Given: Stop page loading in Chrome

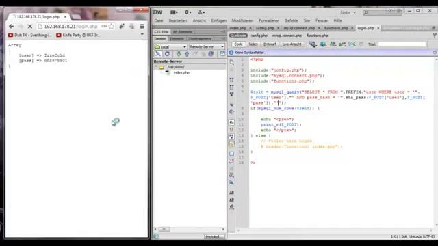Looking at the screenshot, I should pos(30,26).
